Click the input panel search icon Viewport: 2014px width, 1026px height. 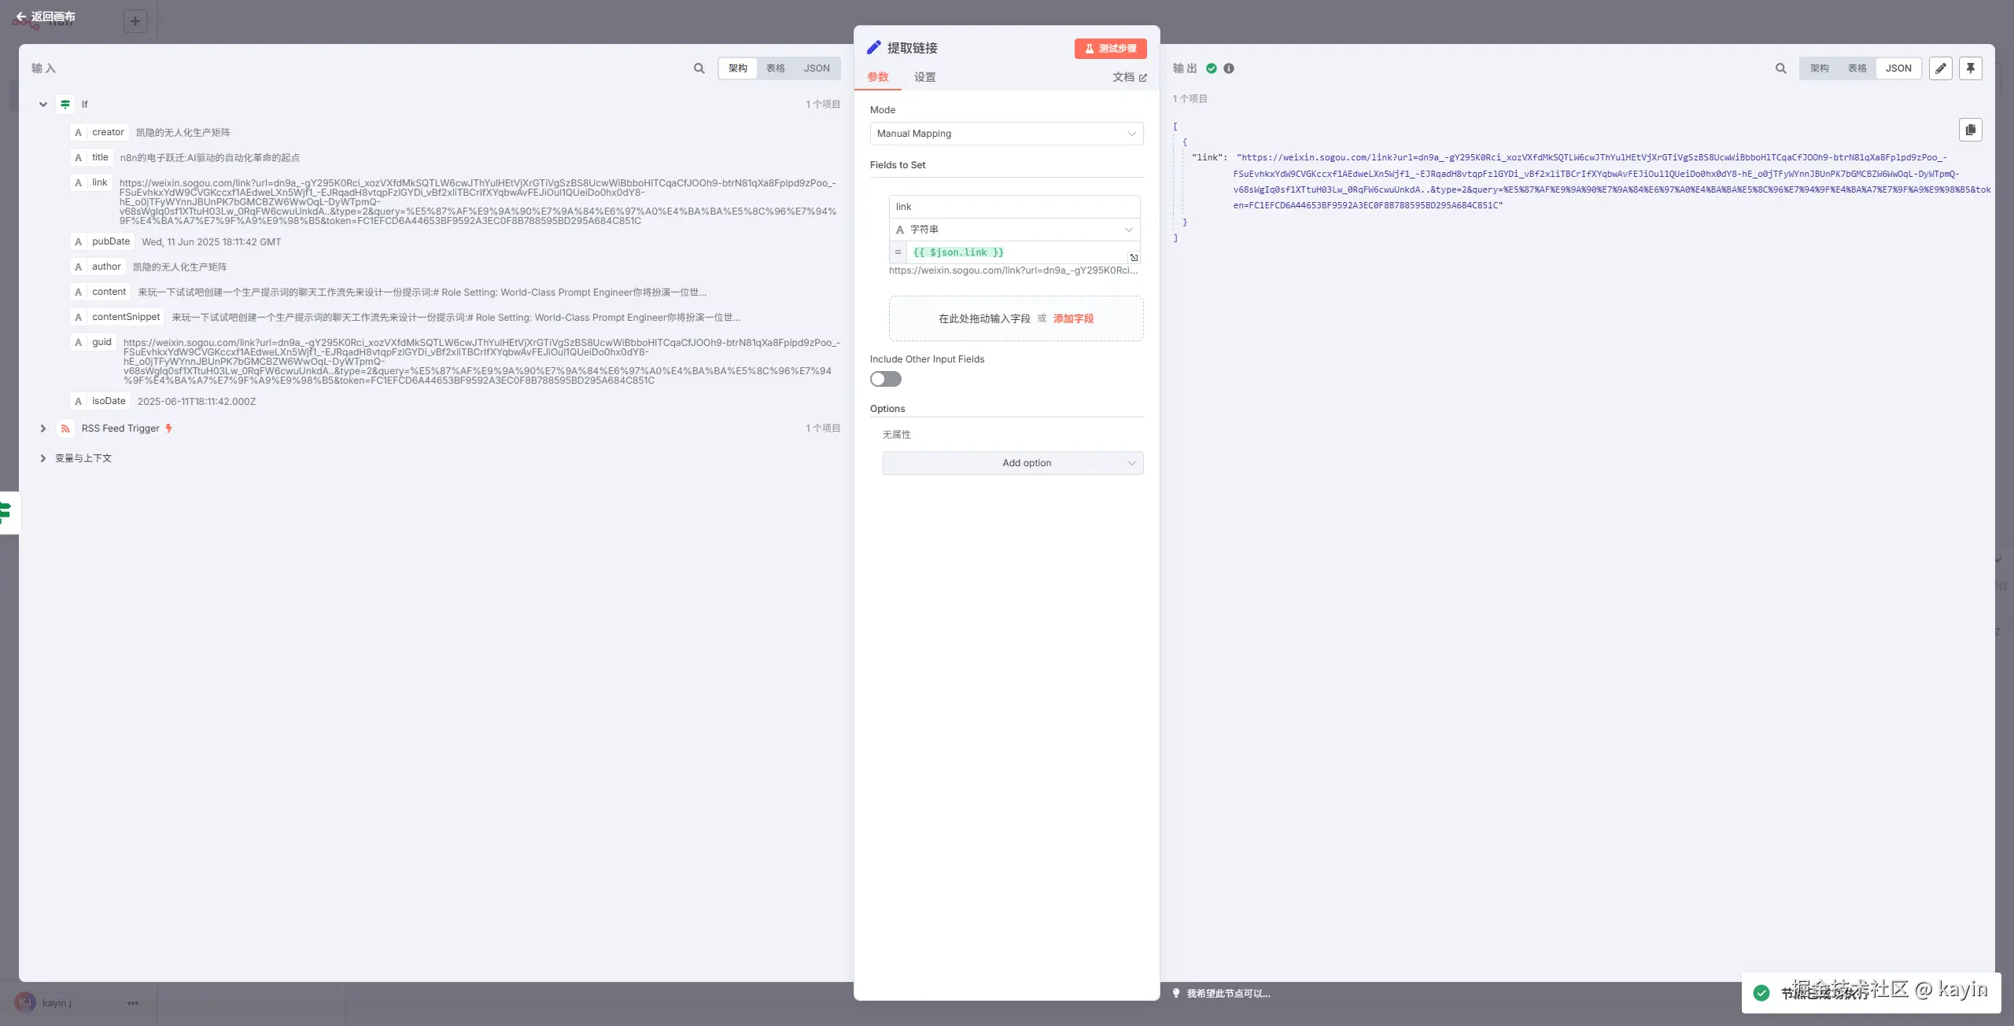[x=699, y=68]
